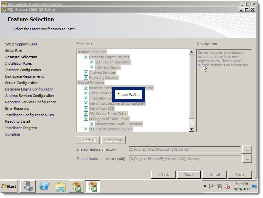The width and height of the screenshot is (263, 198).
Task: Uncheck SQL Client Connectivity SDK
Action: [x=86, y=129]
